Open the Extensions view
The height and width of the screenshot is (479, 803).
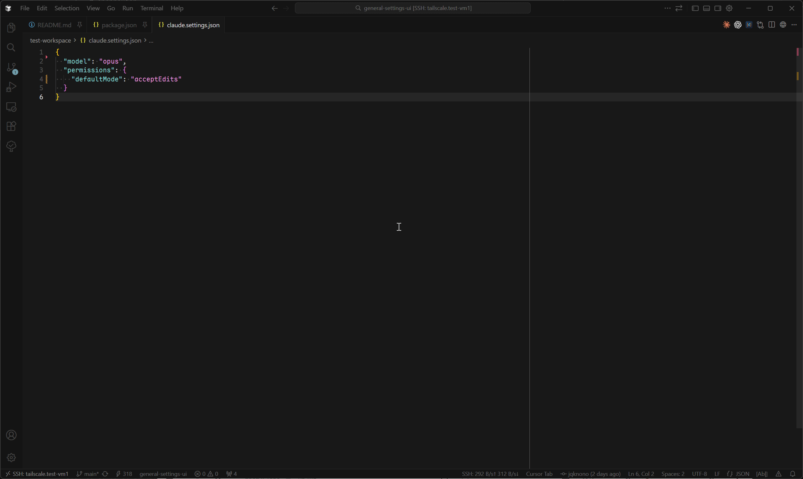(x=11, y=126)
